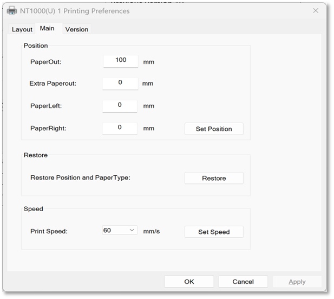
Task: Click into the PaperRight input field
Action: coord(120,128)
